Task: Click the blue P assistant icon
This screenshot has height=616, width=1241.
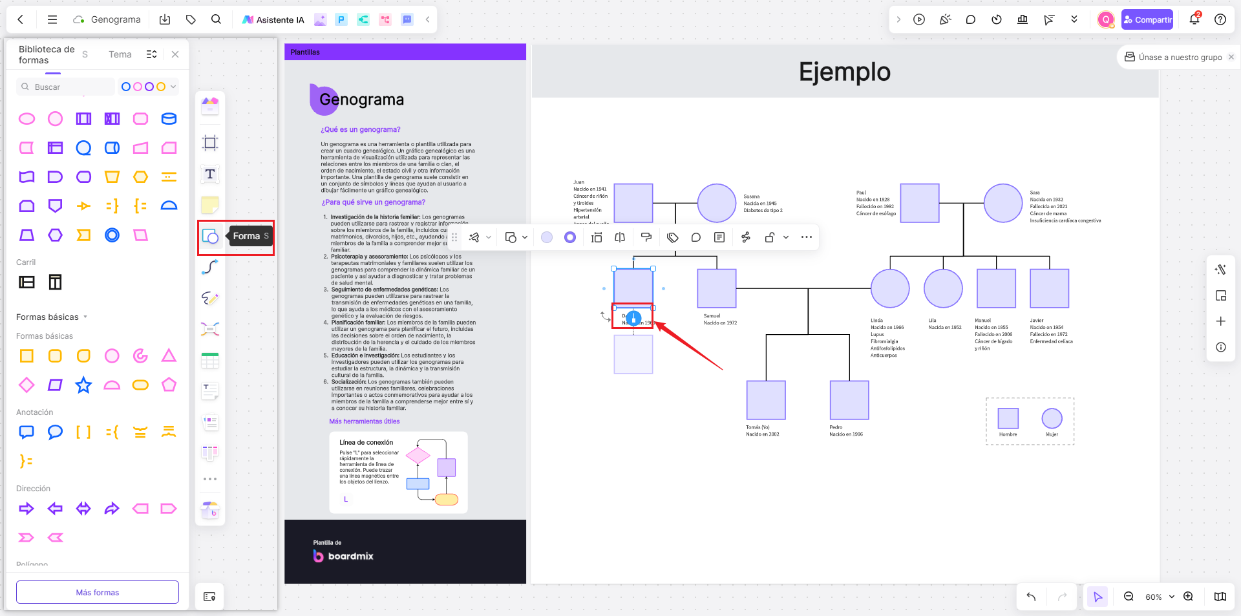Action: (x=341, y=19)
